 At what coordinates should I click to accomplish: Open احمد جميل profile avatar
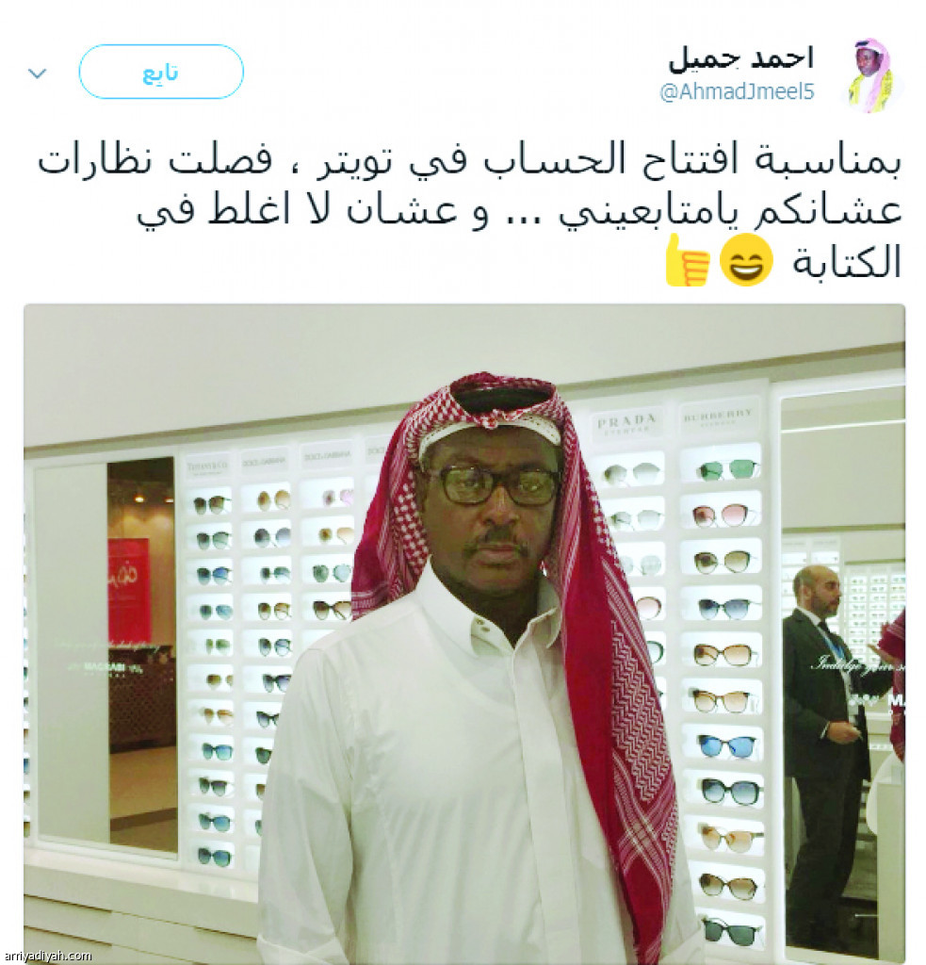click(872, 75)
